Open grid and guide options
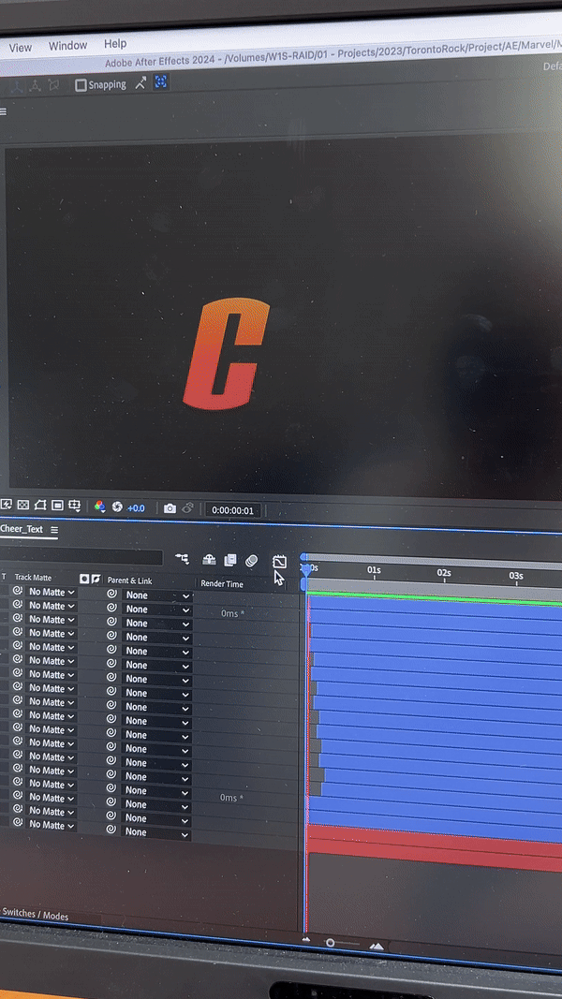The width and height of the screenshot is (562, 999). click(x=75, y=506)
